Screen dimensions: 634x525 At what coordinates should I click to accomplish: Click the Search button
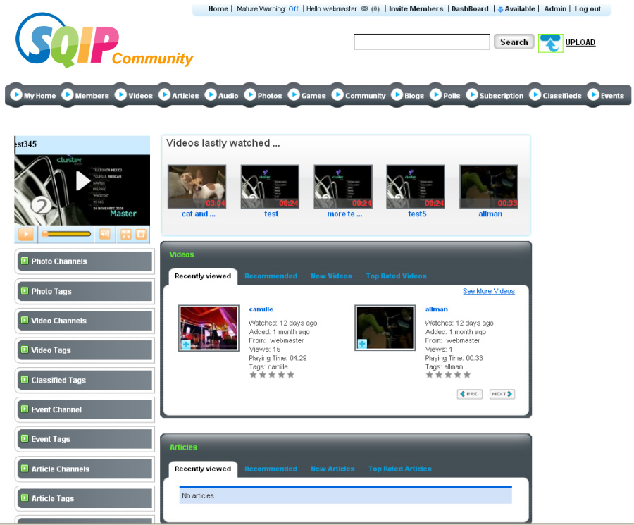514,42
